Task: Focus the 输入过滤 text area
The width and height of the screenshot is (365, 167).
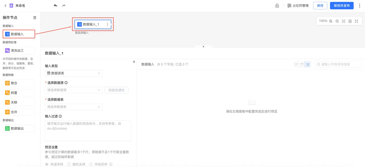Action: 88,131
